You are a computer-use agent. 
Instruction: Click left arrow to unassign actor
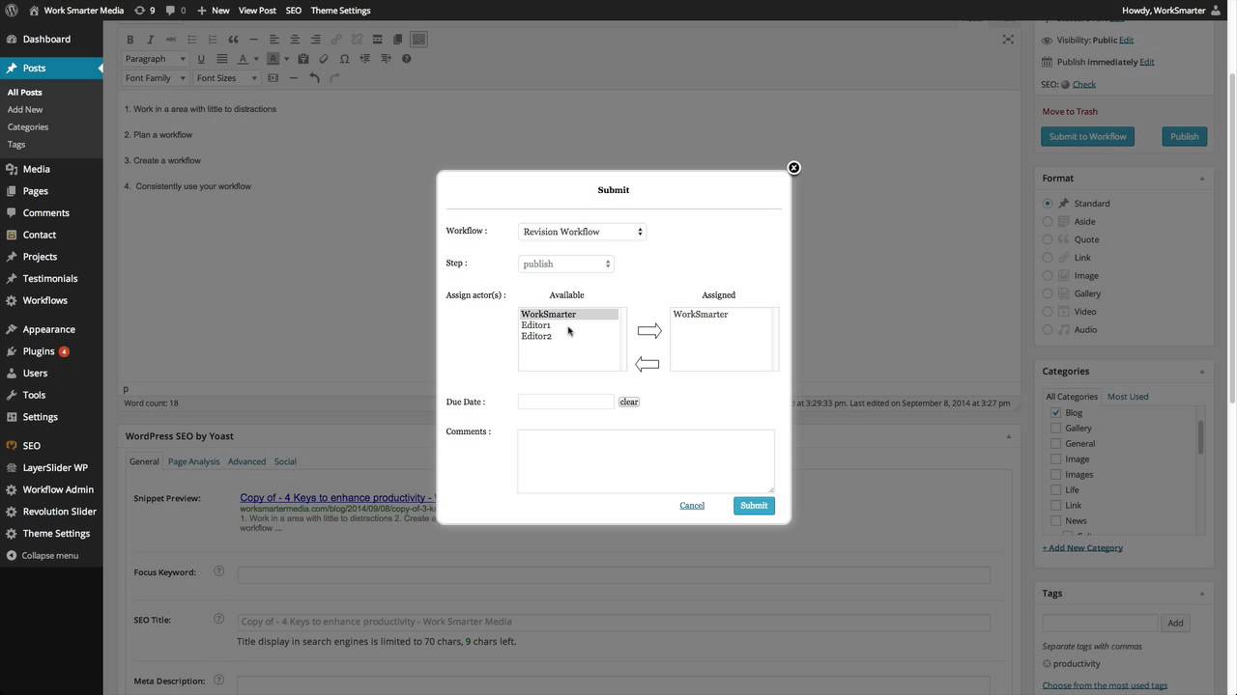pos(647,364)
